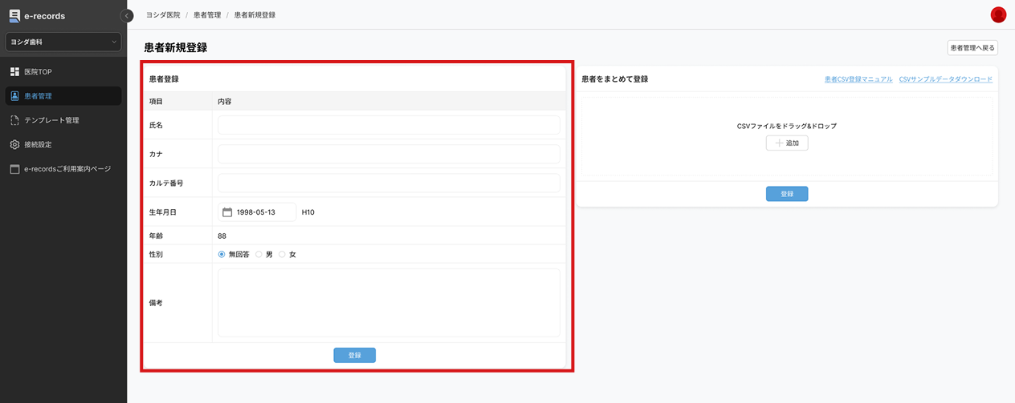Viewport: 1015px width, 403px height.
Task: Open the 患者CSV登録マニュアル link
Action: point(858,79)
